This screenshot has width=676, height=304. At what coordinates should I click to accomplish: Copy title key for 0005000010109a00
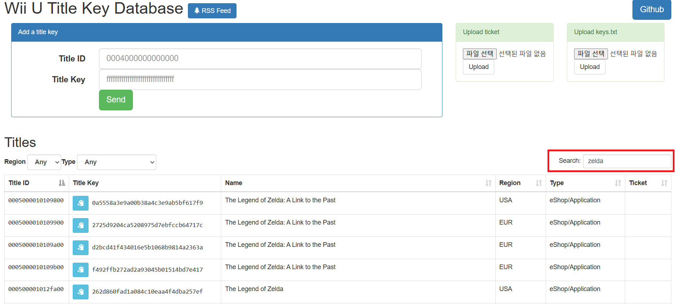(81, 248)
